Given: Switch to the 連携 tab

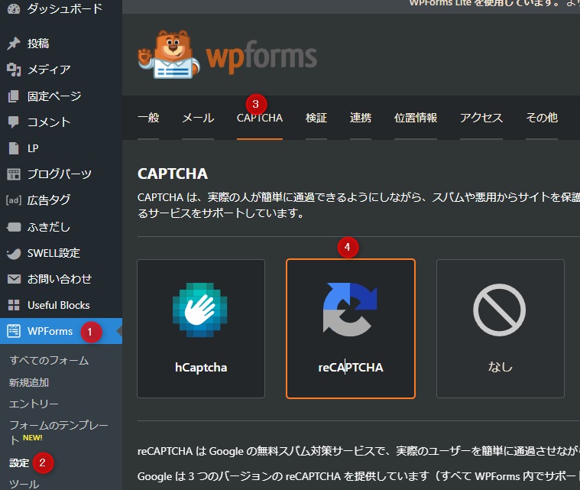Looking at the screenshot, I should point(361,118).
